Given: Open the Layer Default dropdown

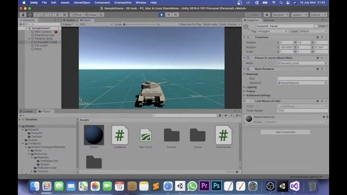Looking at the screenshot, I should point(313,31).
